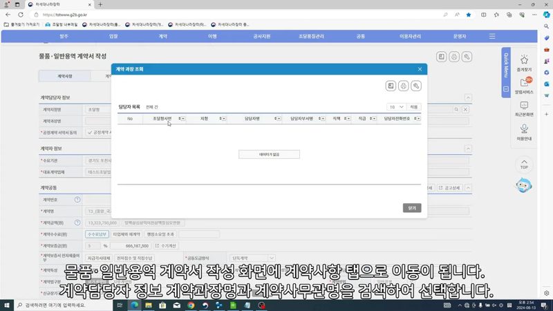Viewport: 553px width, 311px height.
Task: Collapse the 계약공통 section
Action: click(468, 188)
